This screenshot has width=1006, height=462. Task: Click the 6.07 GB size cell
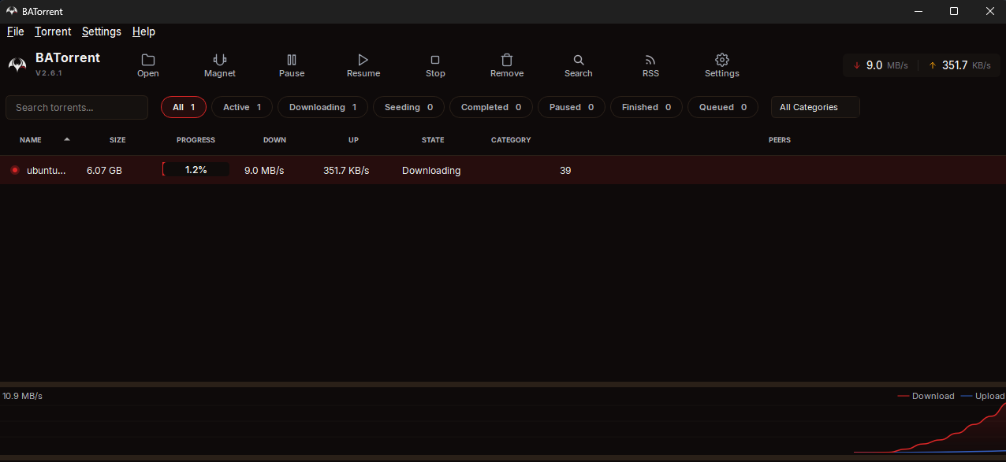tap(104, 170)
